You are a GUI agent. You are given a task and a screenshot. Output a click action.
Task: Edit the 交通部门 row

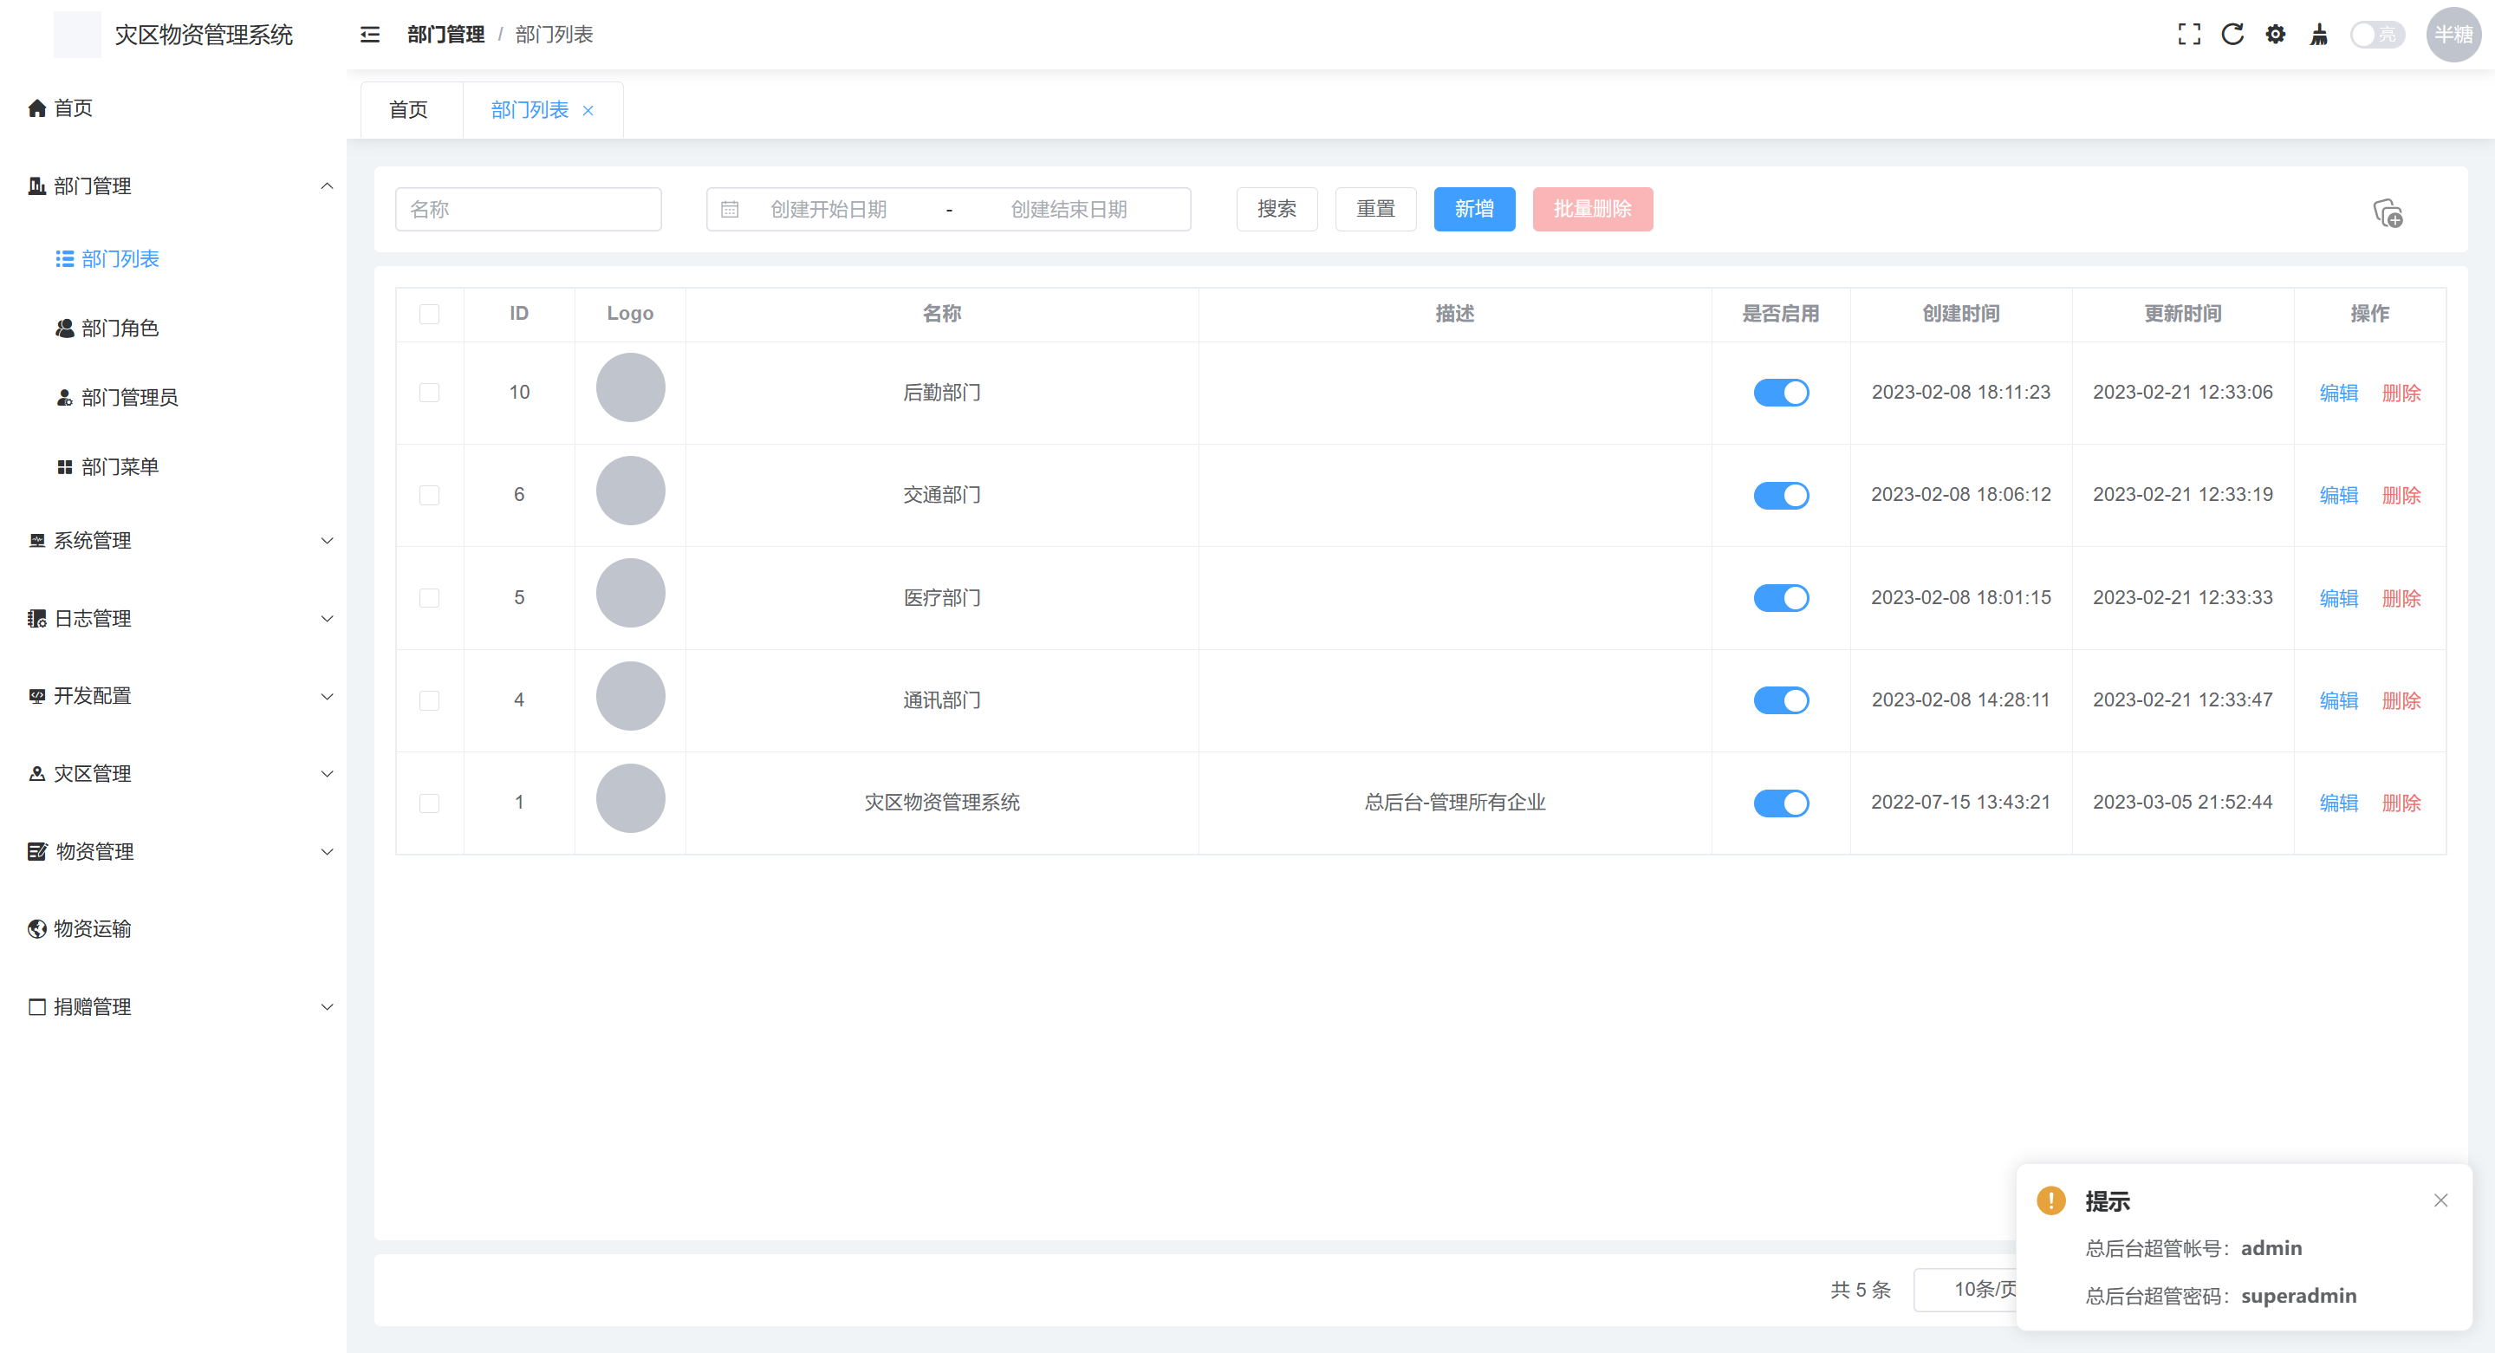[x=2338, y=495]
